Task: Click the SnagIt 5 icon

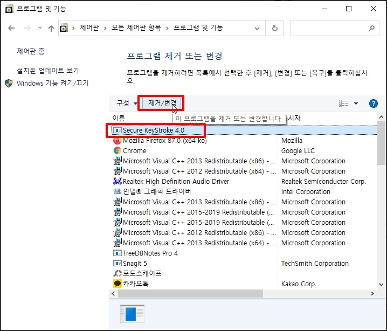Action: click(x=118, y=264)
